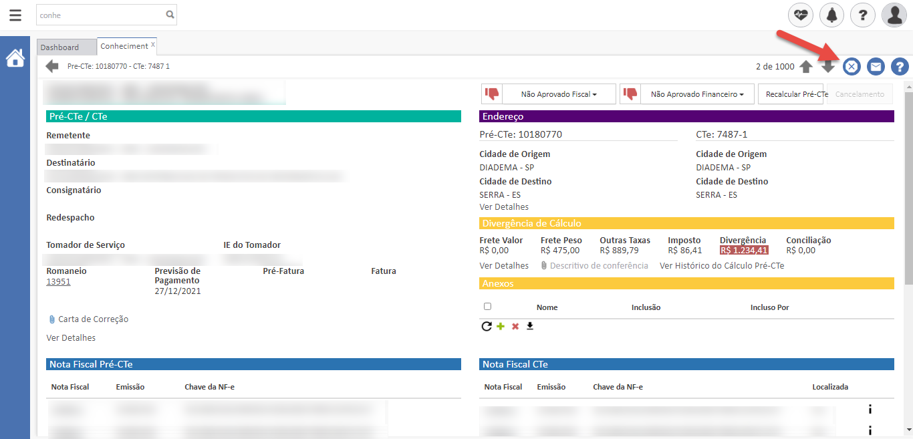Switch to the Dashboard tab
This screenshot has width=913, height=439.
tap(59, 47)
